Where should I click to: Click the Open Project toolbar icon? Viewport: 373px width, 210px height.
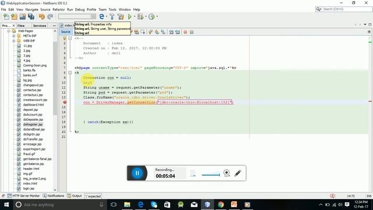[x=23, y=17]
